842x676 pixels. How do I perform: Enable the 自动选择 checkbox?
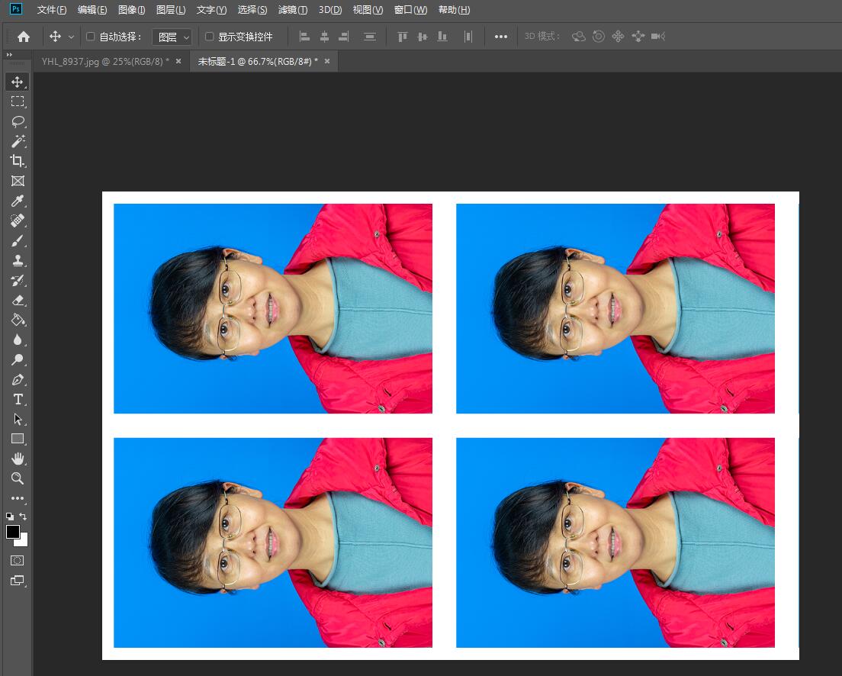click(91, 37)
